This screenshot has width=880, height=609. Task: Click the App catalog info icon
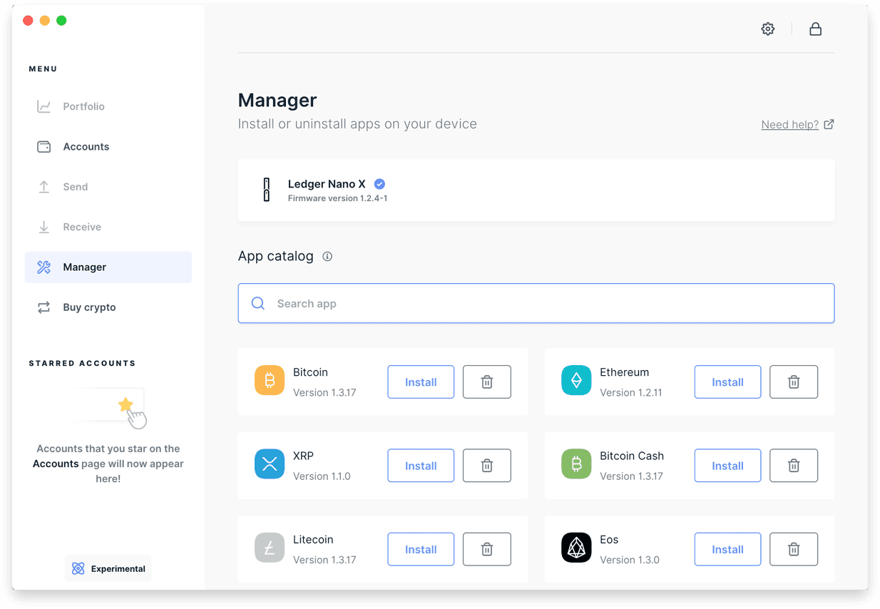[327, 257]
